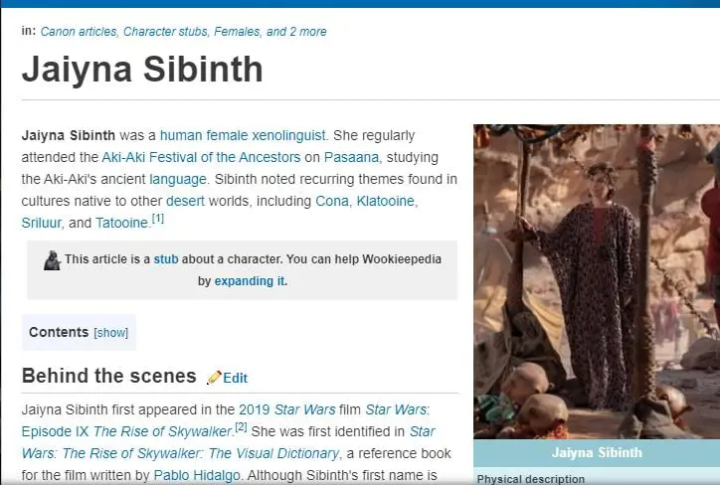The height and width of the screenshot is (485, 720).
Task: Open the Canon articles category
Action: pyautogui.click(x=80, y=32)
